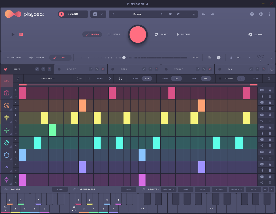This screenshot has width=276, height=214.
Task: Enable the PAN toggle dot
Action: pyautogui.click(x=220, y=69)
